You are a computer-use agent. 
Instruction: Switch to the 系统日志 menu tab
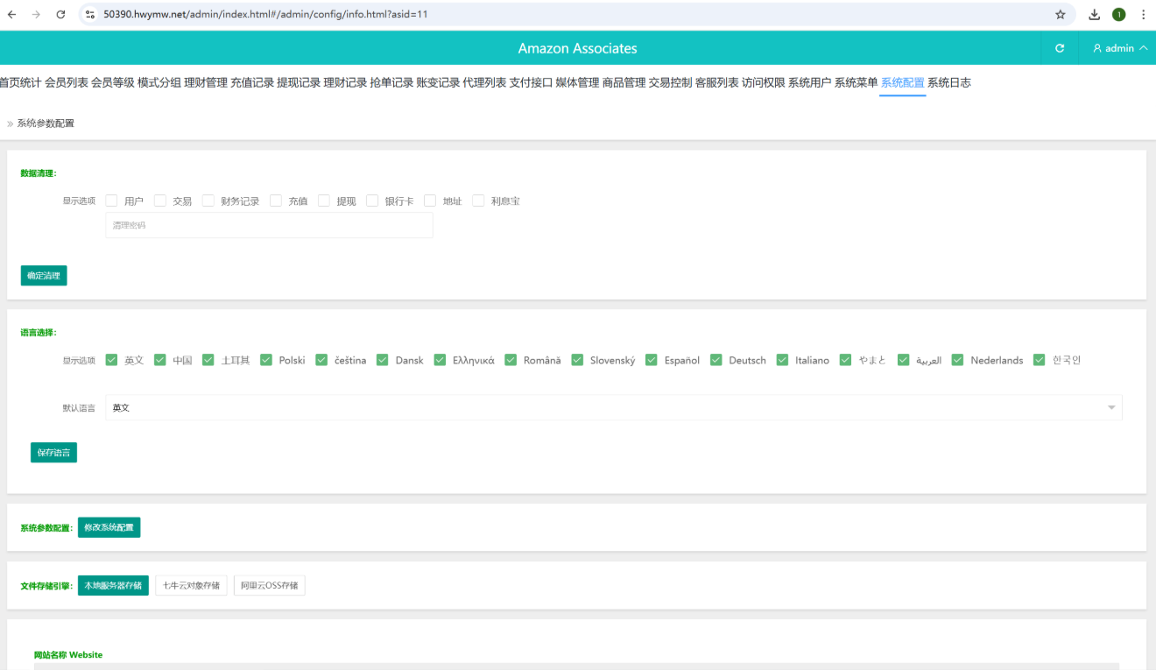pos(949,82)
